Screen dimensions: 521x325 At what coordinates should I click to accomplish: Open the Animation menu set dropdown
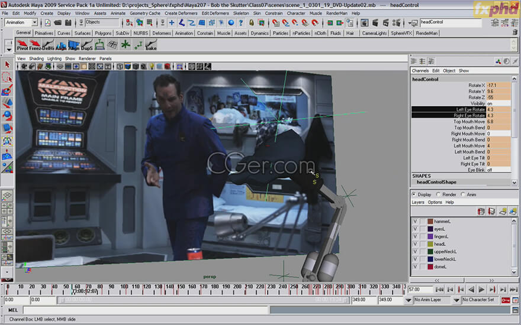tap(21, 22)
